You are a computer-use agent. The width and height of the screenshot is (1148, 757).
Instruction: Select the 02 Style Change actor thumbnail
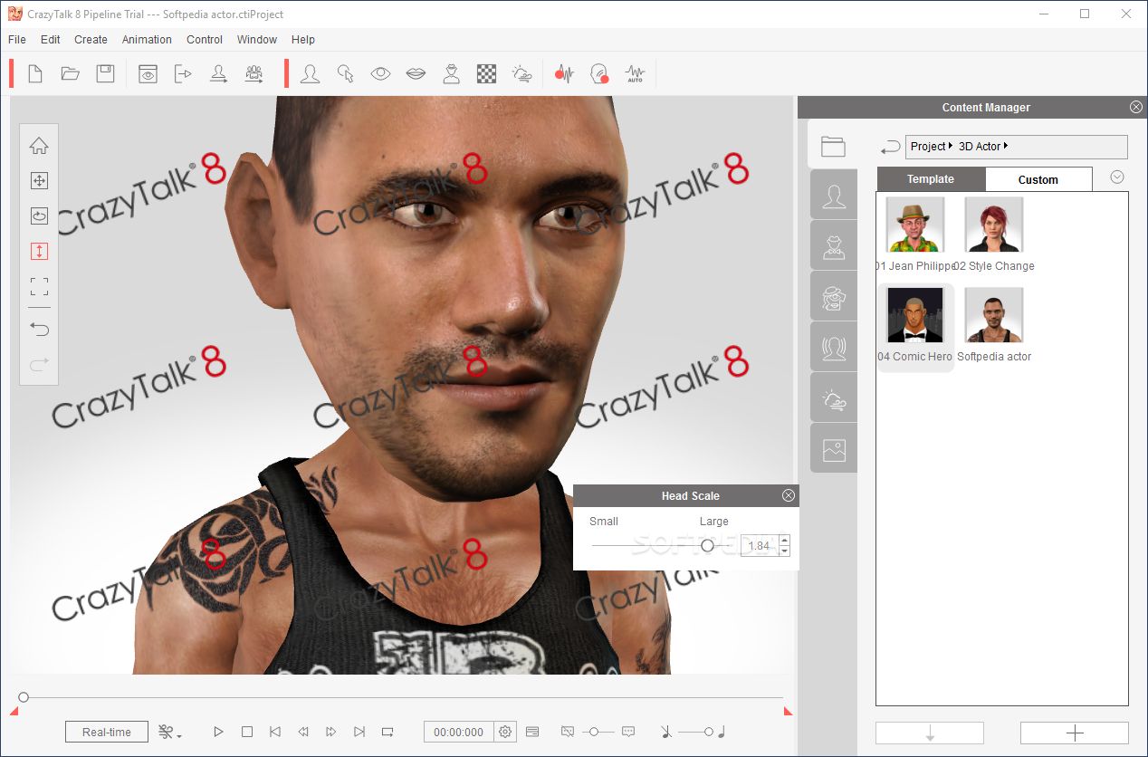click(994, 225)
